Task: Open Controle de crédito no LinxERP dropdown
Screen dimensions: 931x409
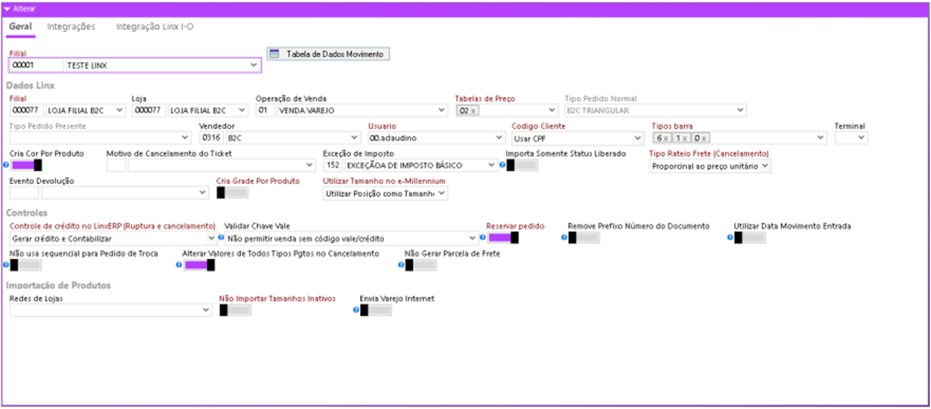Action: [x=213, y=238]
